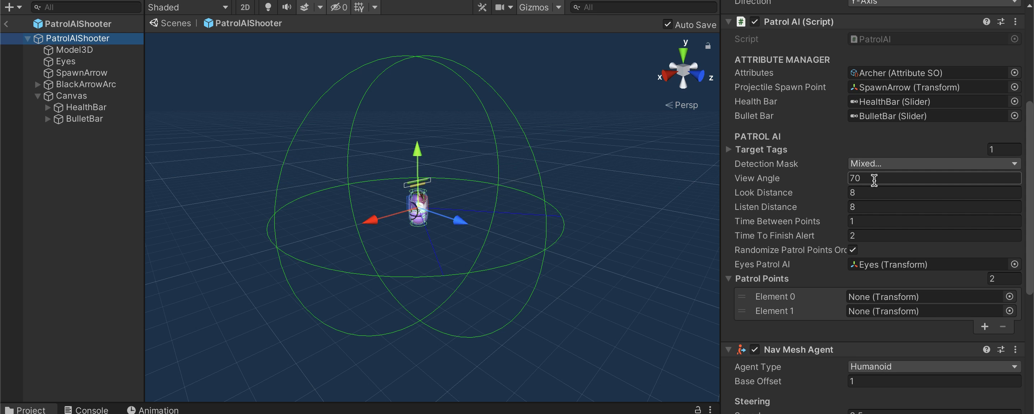Click orientation gizmo green Y axis cone

pyautogui.click(x=683, y=55)
